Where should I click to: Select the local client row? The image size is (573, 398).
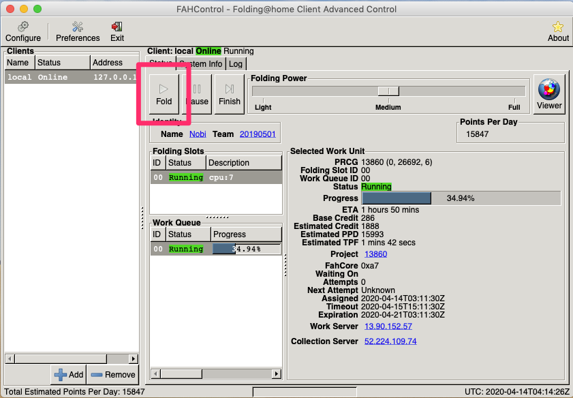coord(72,77)
